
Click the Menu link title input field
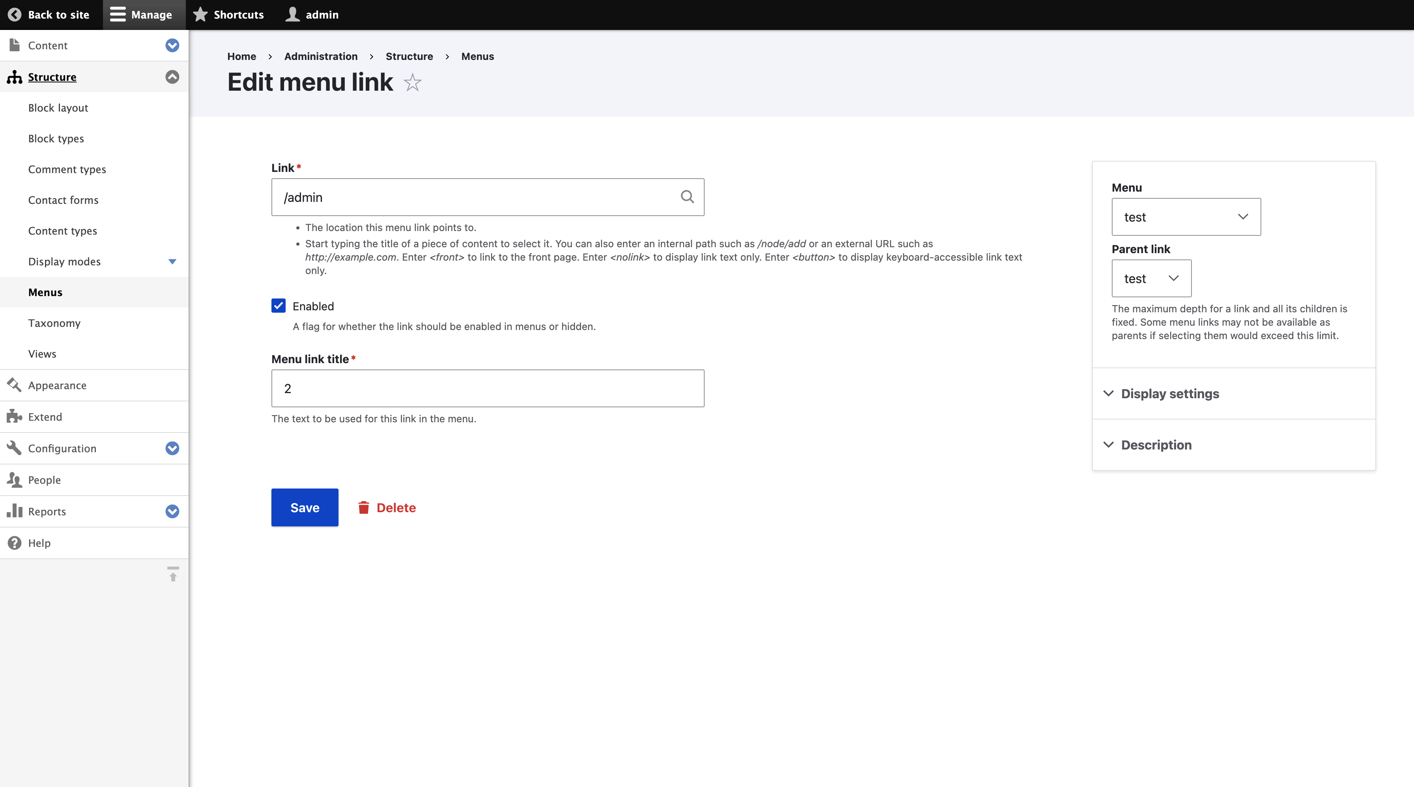pos(487,388)
